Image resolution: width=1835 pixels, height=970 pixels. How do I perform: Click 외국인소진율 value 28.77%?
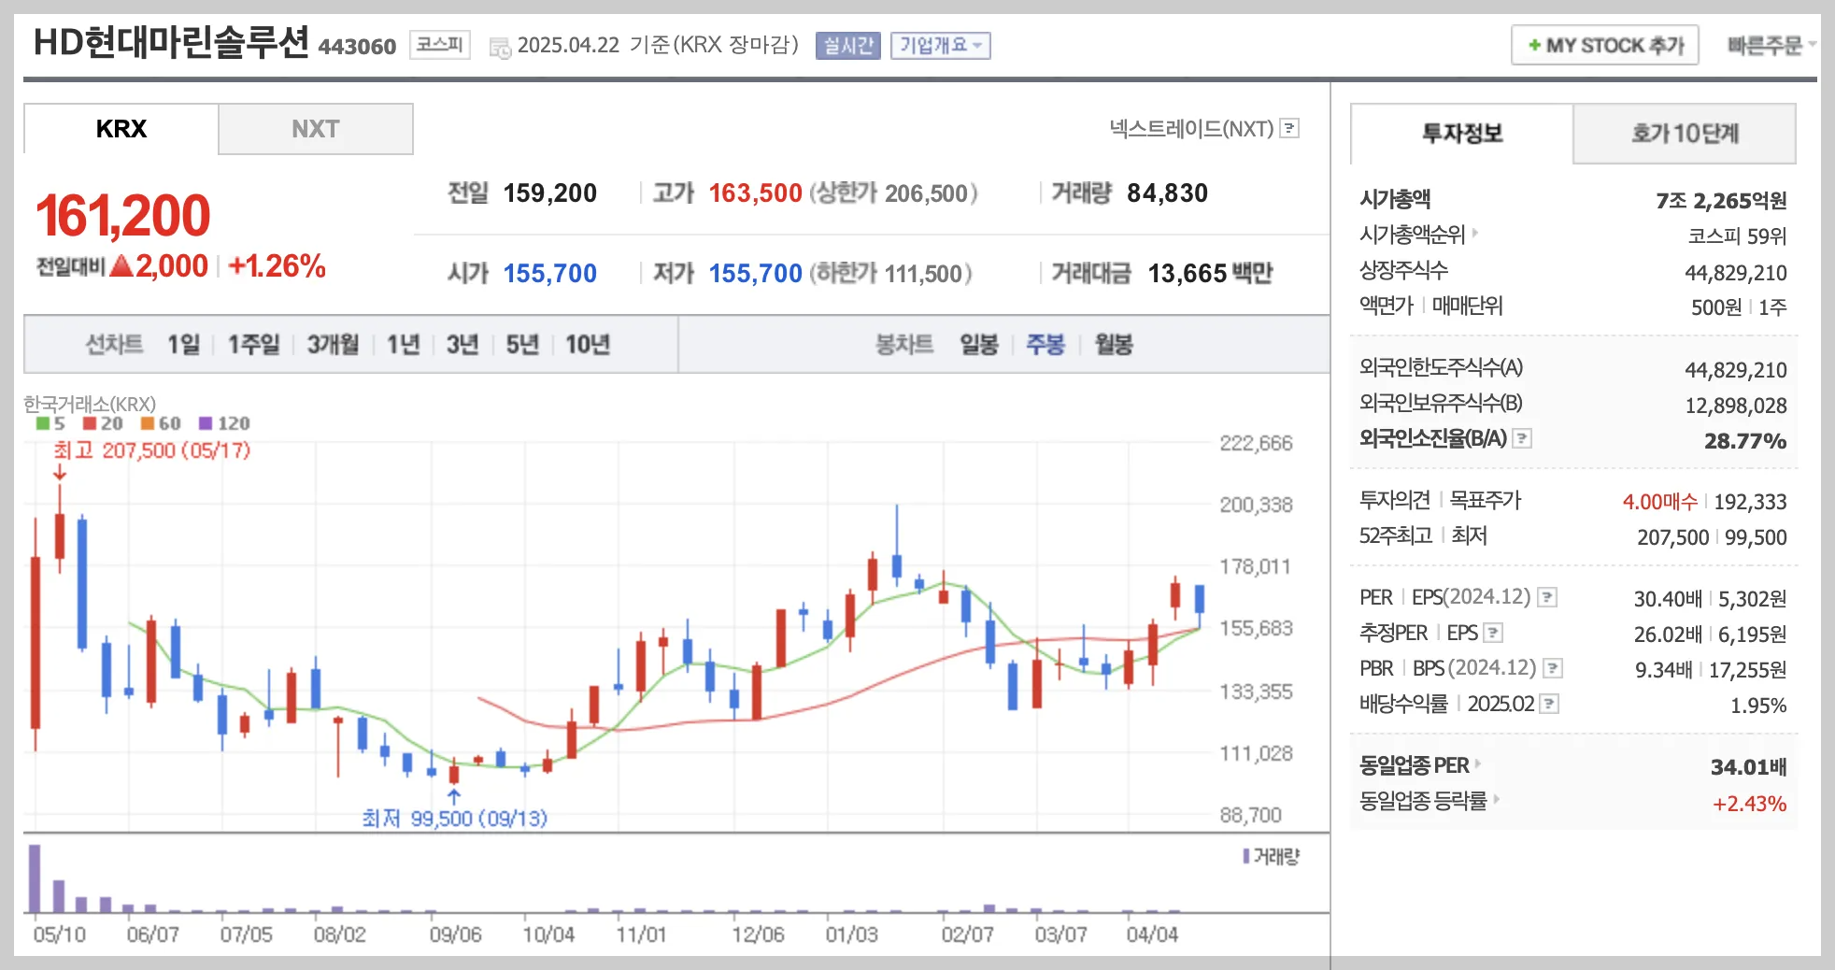point(1745,441)
